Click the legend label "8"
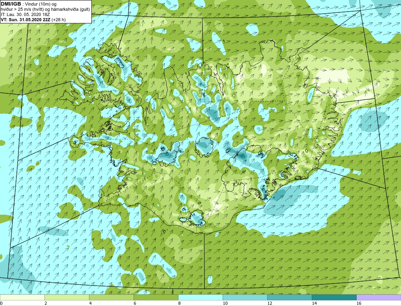Viewport: 401px width, 306px height. pyautogui.click(x=179, y=303)
